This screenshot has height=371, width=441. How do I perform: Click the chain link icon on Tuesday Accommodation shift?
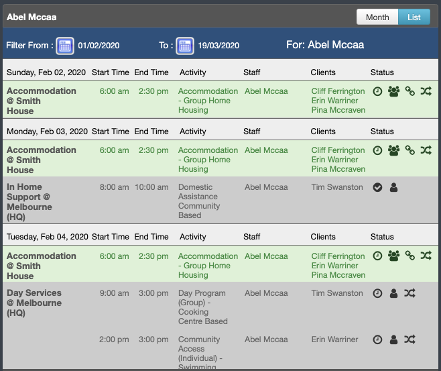[x=409, y=256]
